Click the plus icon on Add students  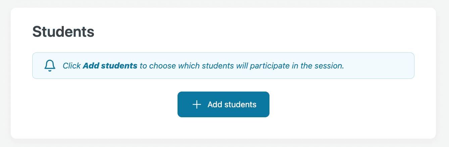[197, 105]
